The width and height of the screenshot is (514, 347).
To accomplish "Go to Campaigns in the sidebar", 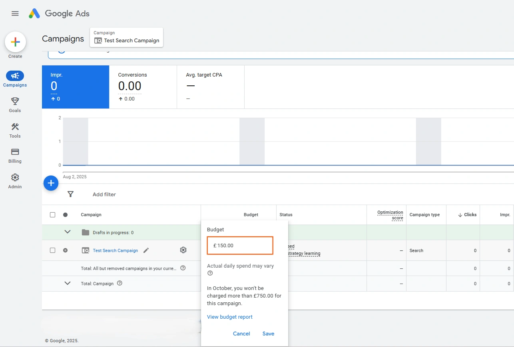I will pyautogui.click(x=15, y=79).
